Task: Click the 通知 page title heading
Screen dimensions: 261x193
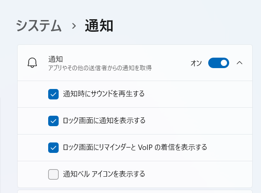Action: (x=99, y=26)
